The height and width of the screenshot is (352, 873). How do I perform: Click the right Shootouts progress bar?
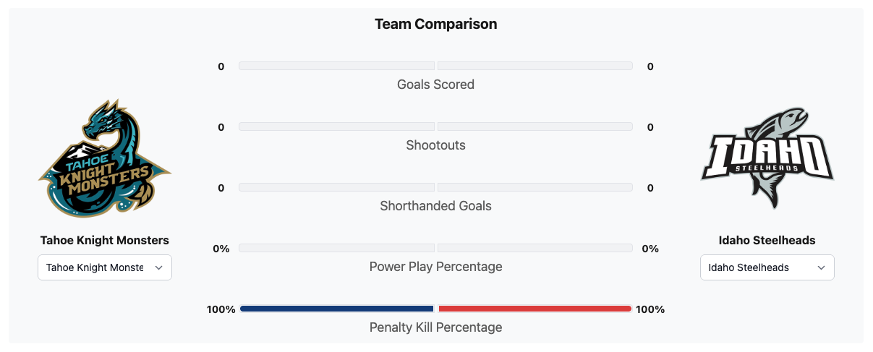click(535, 126)
